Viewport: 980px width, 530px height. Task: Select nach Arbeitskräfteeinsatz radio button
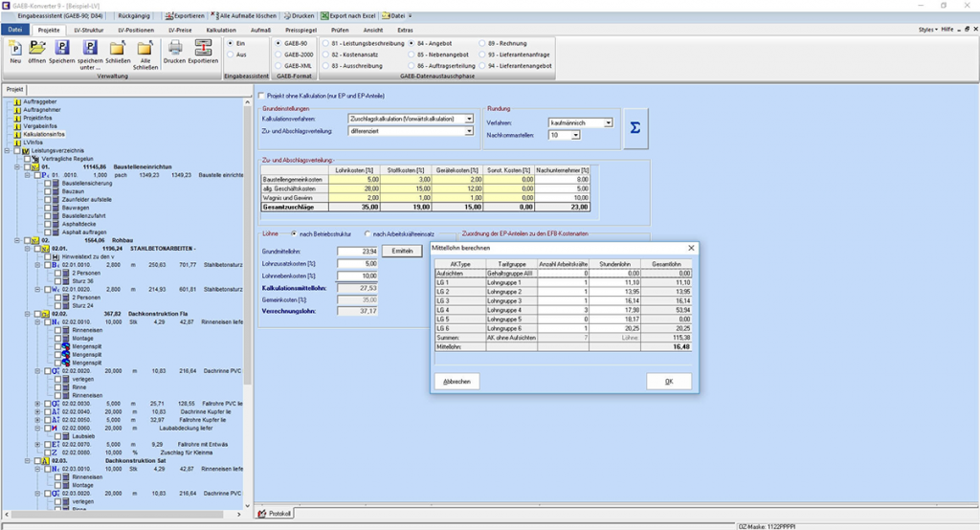pyautogui.click(x=367, y=233)
